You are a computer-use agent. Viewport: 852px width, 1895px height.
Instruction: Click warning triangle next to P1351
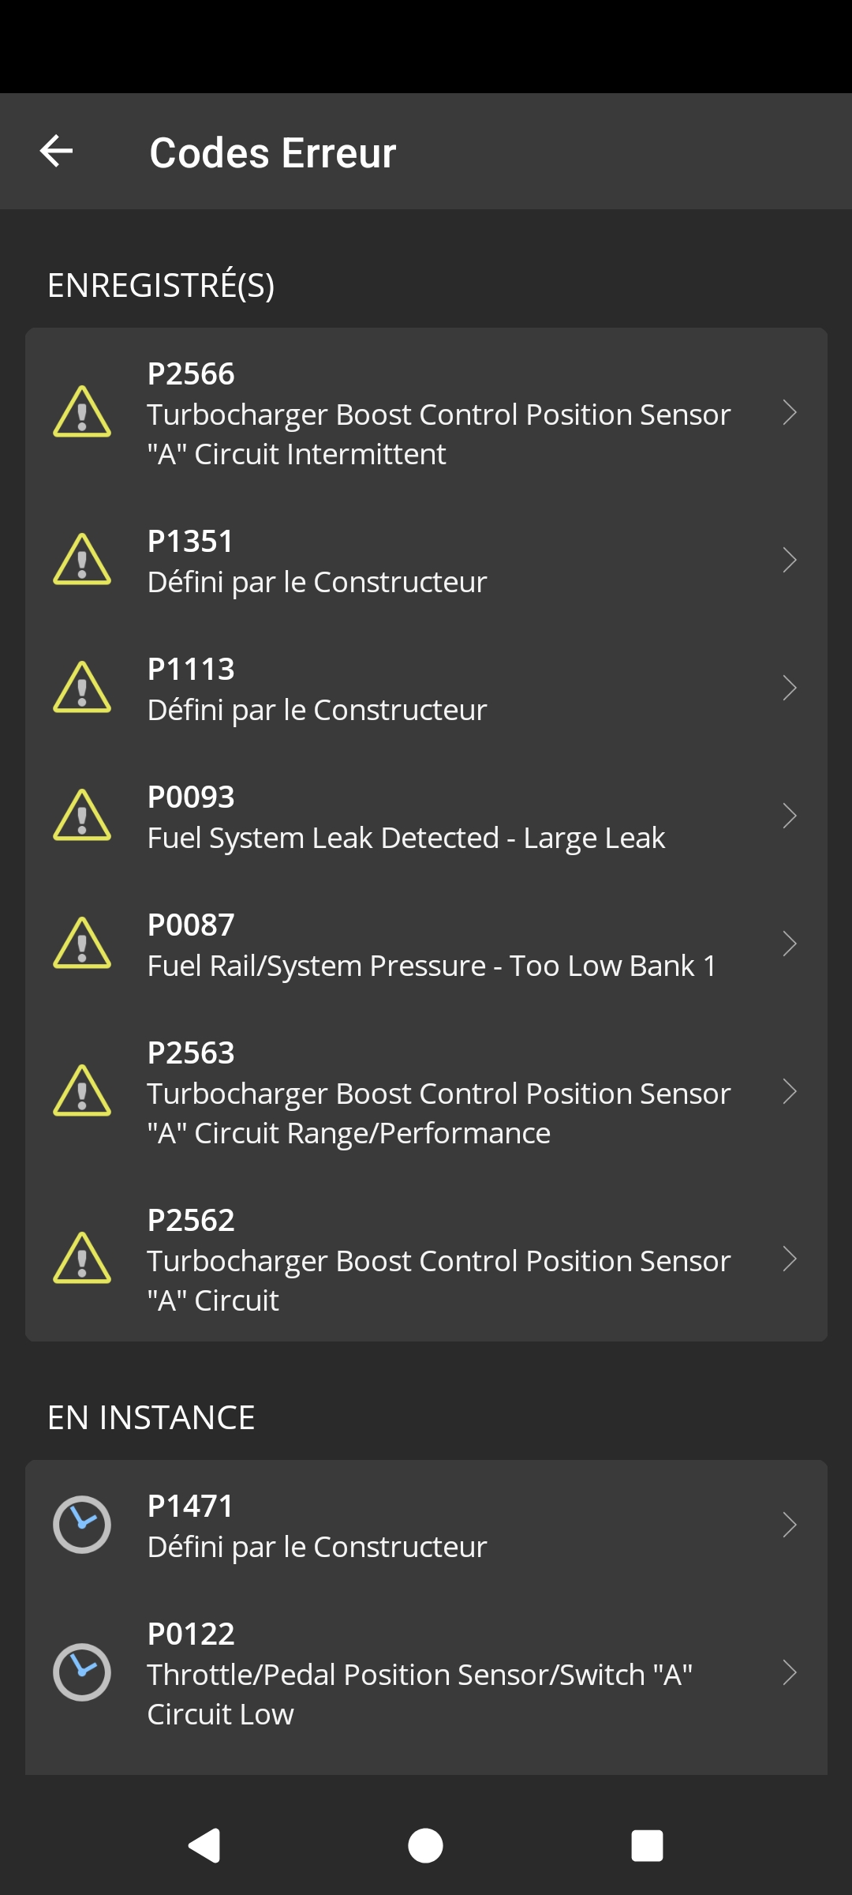click(82, 560)
